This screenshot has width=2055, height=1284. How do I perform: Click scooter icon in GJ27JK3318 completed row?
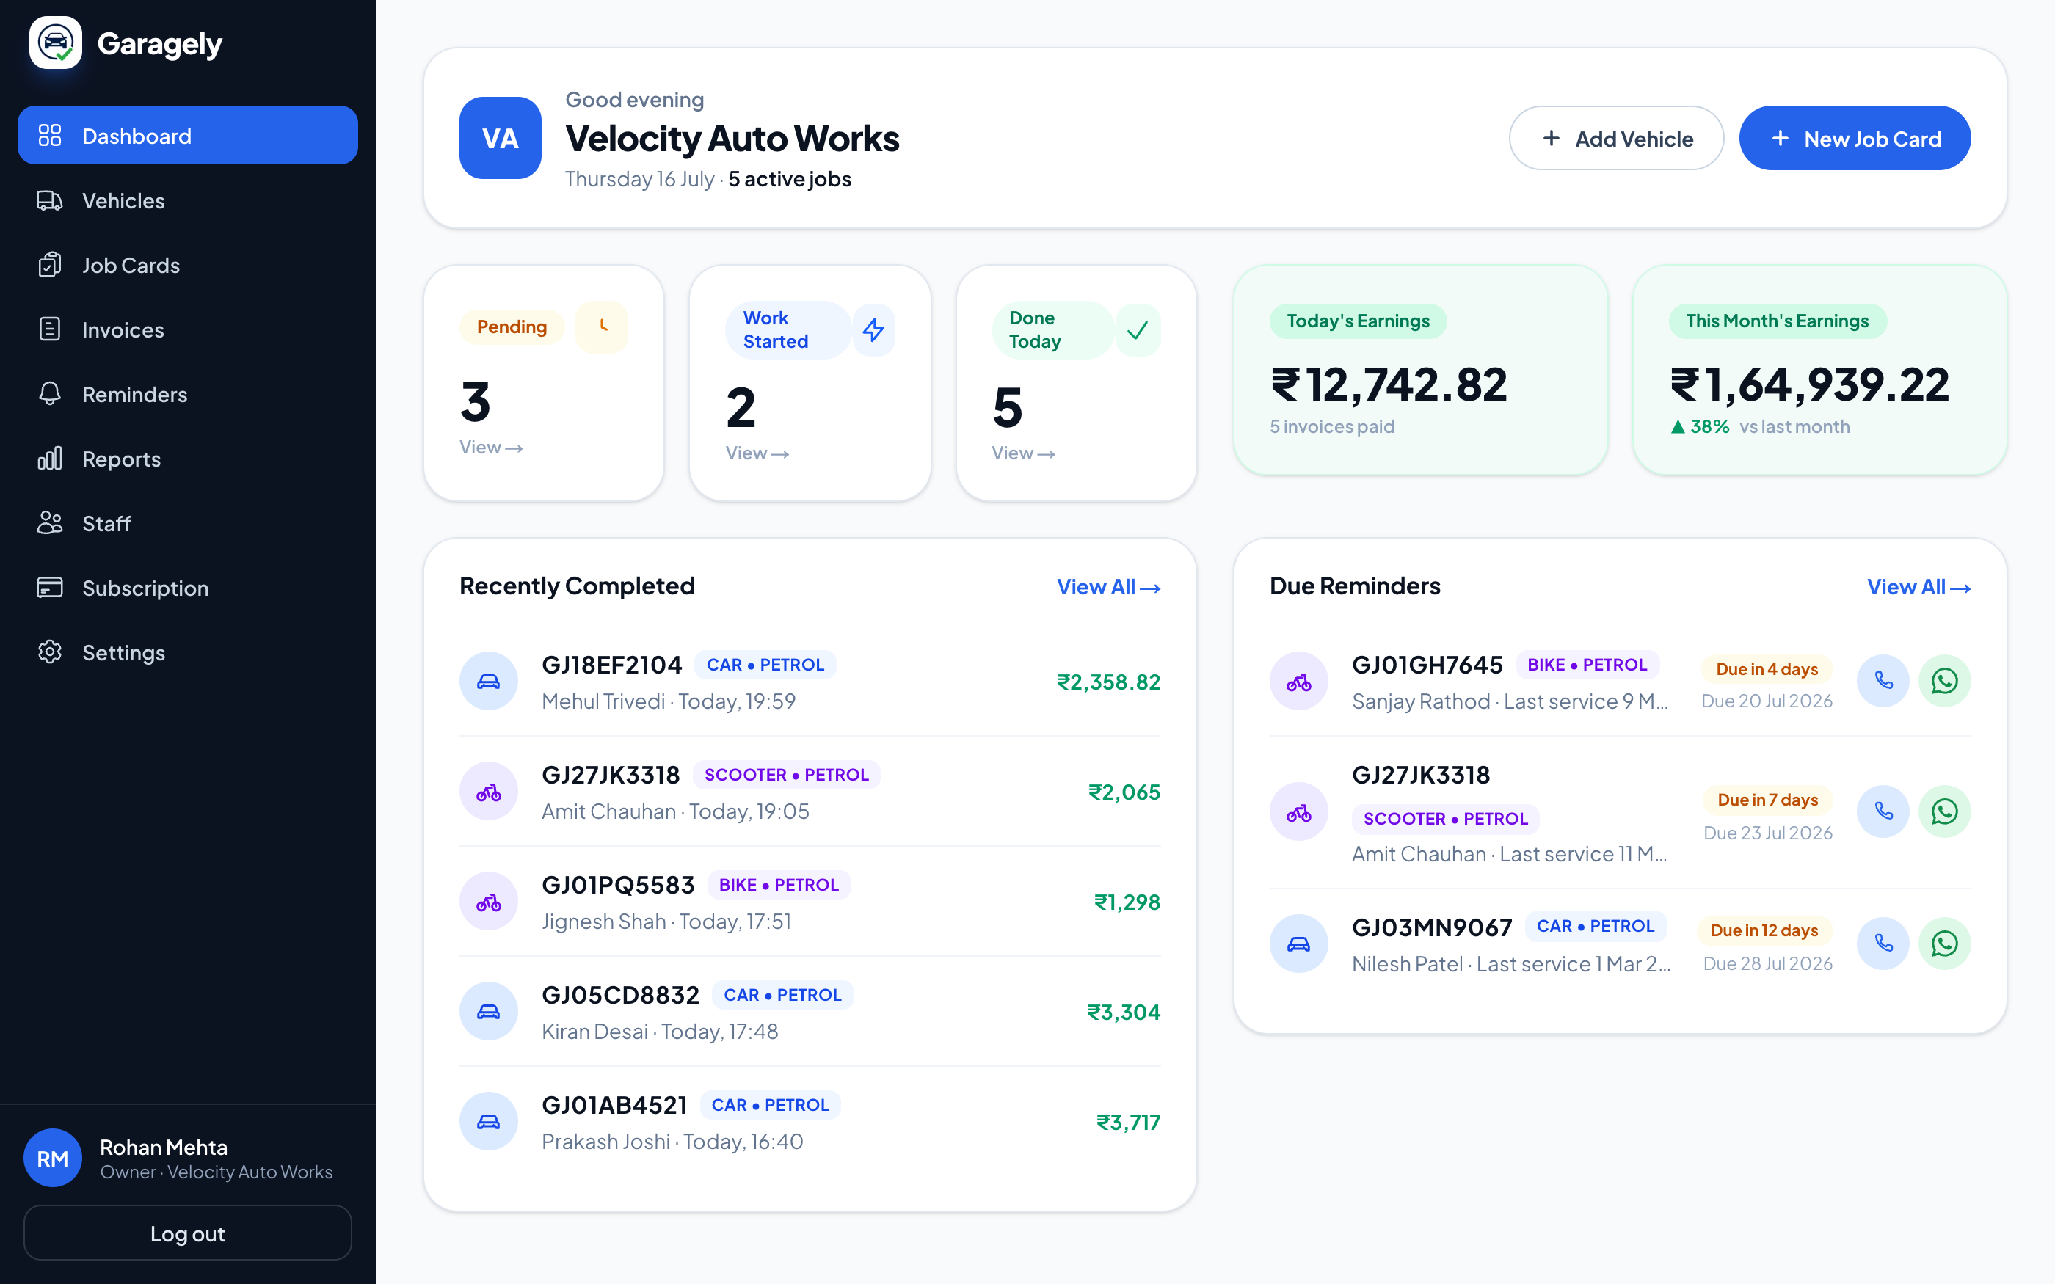489,792
